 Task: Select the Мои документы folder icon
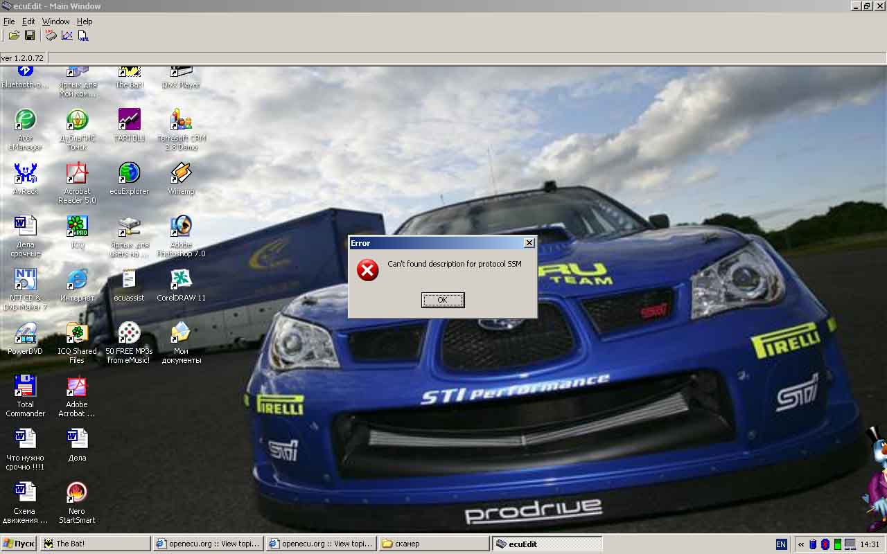182,343
